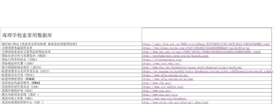Image resolution: width=275 pixels, height=104 pixels.
Task: Open the ifrafragrance.org link
Action: point(162,60)
